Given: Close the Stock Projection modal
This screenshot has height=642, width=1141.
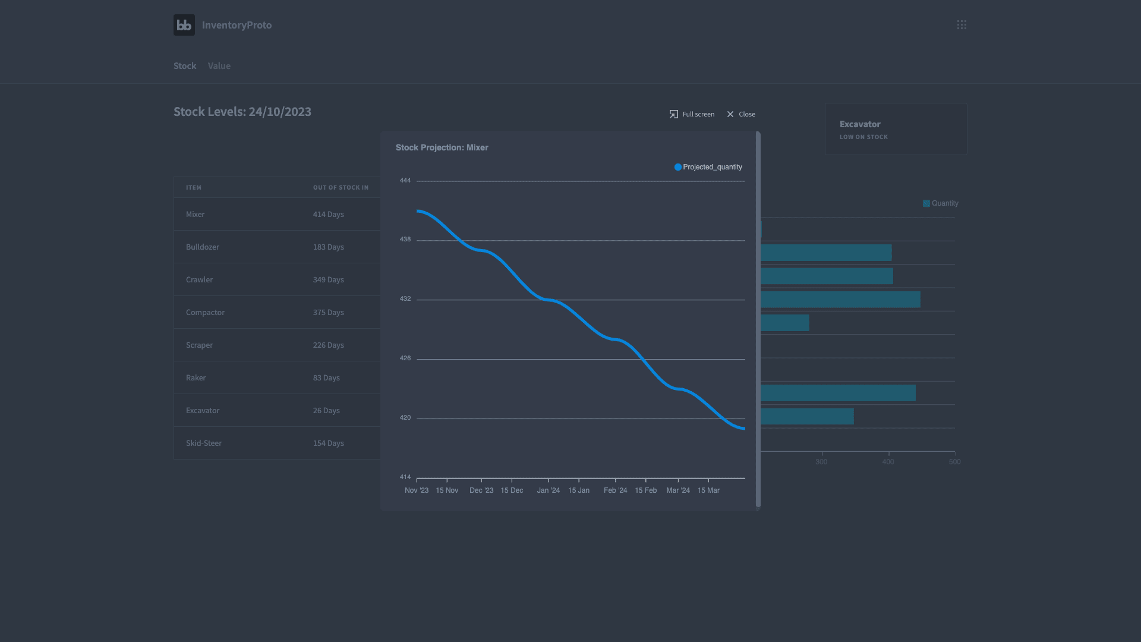Looking at the screenshot, I should (x=741, y=114).
